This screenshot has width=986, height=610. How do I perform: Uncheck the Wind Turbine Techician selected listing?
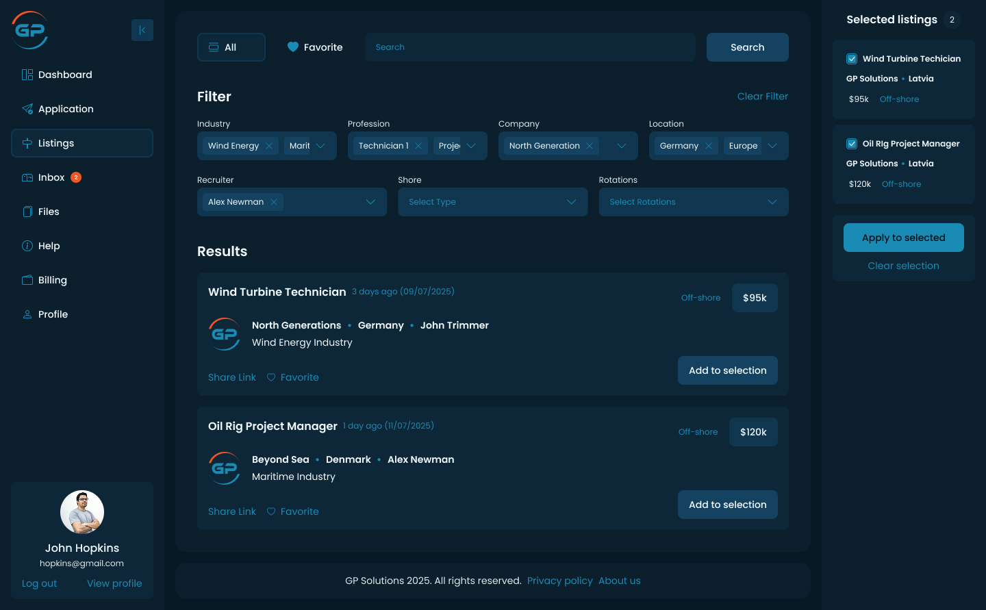pyautogui.click(x=852, y=59)
